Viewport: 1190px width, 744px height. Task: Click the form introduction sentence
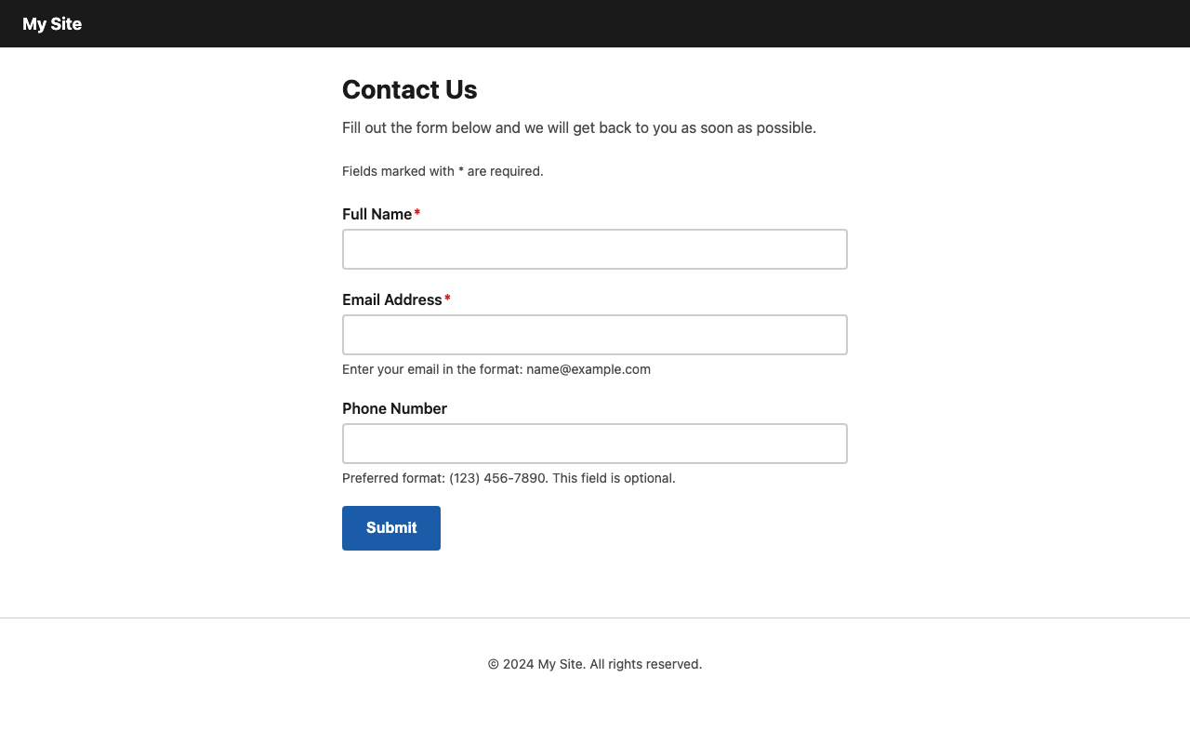tap(578, 127)
